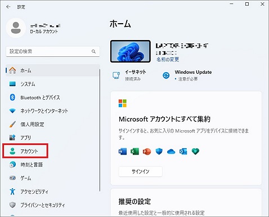Open アカウント person icon
The height and width of the screenshot is (217, 269).
(x=12, y=151)
